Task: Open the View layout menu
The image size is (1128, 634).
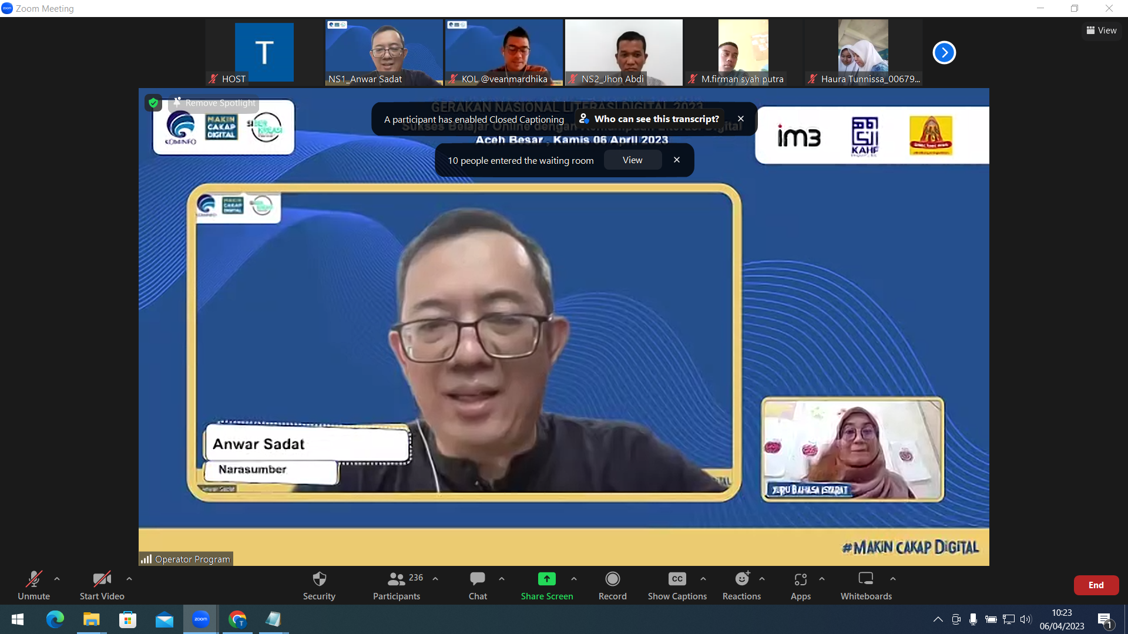Action: click(x=1102, y=31)
